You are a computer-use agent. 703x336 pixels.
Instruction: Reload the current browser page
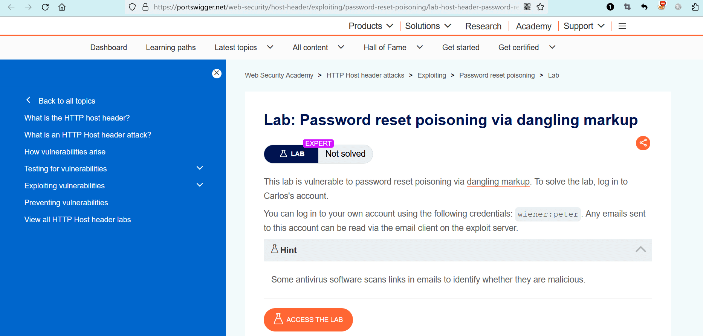pyautogui.click(x=45, y=7)
